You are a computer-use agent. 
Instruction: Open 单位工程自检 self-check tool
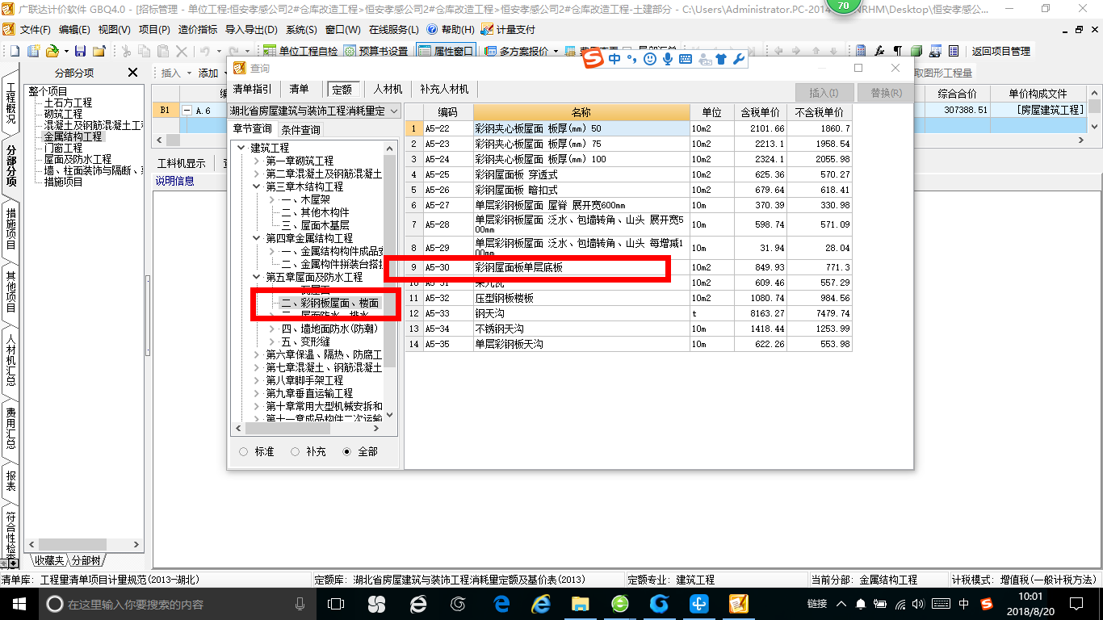tap(300, 51)
